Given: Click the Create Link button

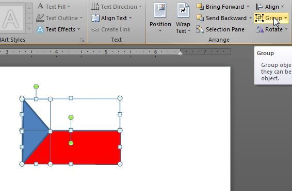Looking at the screenshot, I should (111, 29).
